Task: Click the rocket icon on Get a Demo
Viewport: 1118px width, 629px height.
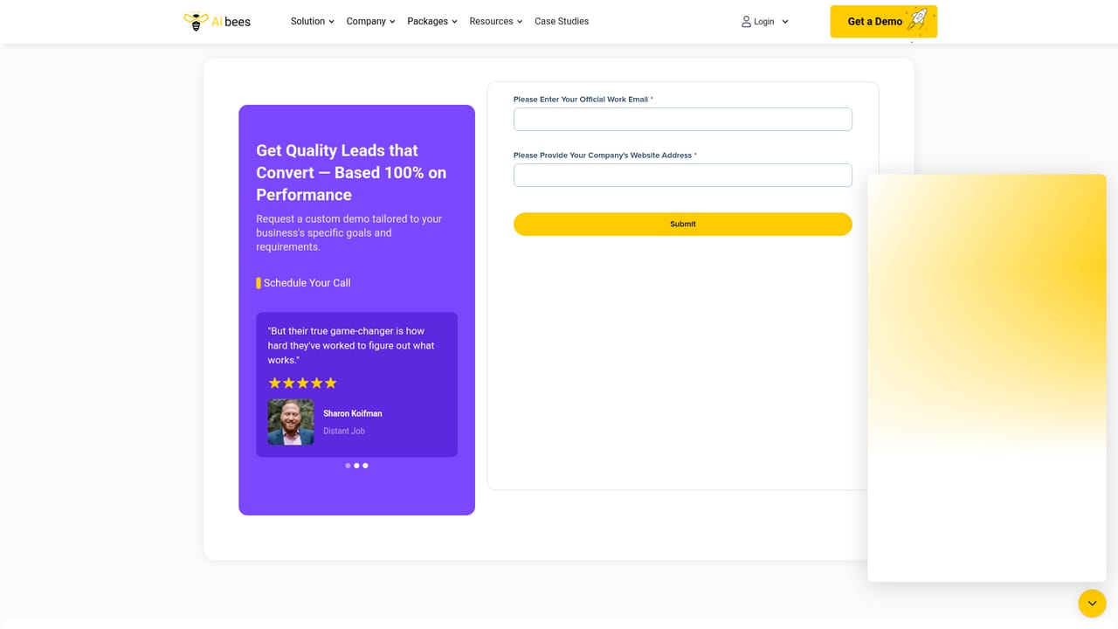Action: [917, 20]
